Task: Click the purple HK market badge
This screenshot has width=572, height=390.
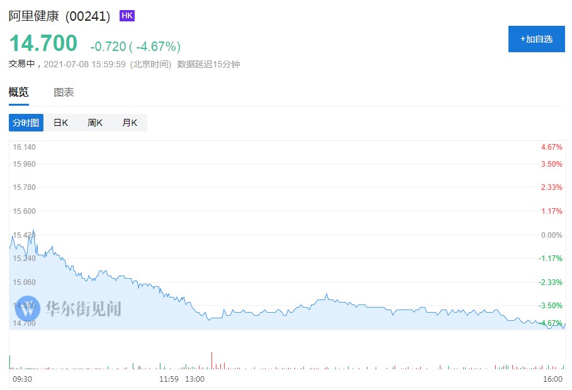Action: (126, 15)
